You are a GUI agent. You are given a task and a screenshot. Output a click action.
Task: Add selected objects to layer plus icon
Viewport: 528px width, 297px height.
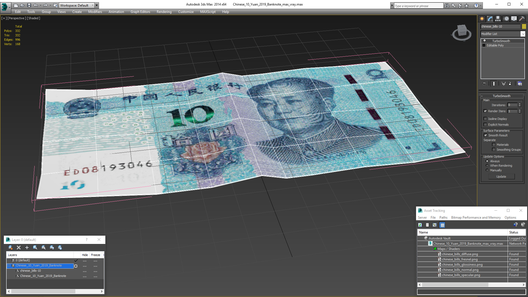(x=27, y=248)
